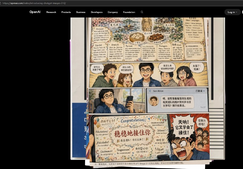Screen dimensions: 243x169
Task: Open the Research menu
Action: [51, 12]
